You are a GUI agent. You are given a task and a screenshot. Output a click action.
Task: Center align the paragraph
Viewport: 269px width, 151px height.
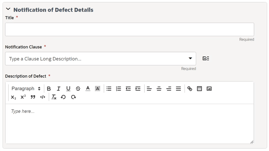(159, 89)
